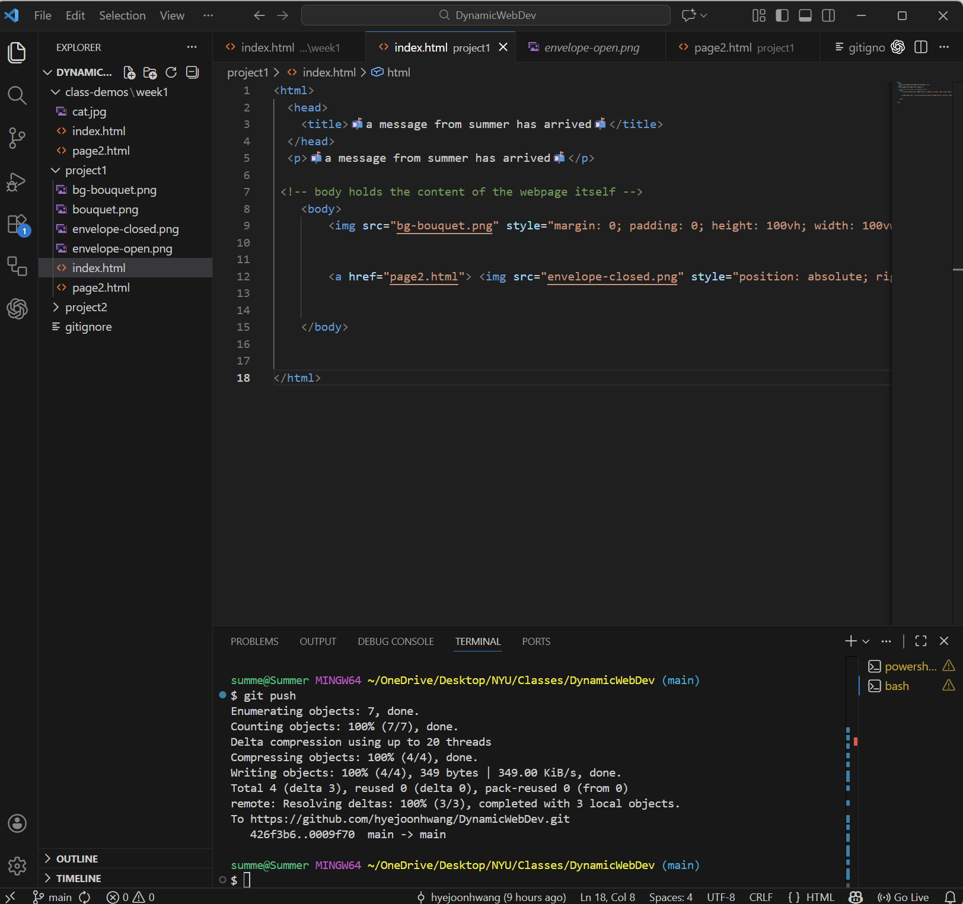This screenshot has height=904, width=963.
Task: Switch to the PROBLEMS tab
Action: click(254, 641)
